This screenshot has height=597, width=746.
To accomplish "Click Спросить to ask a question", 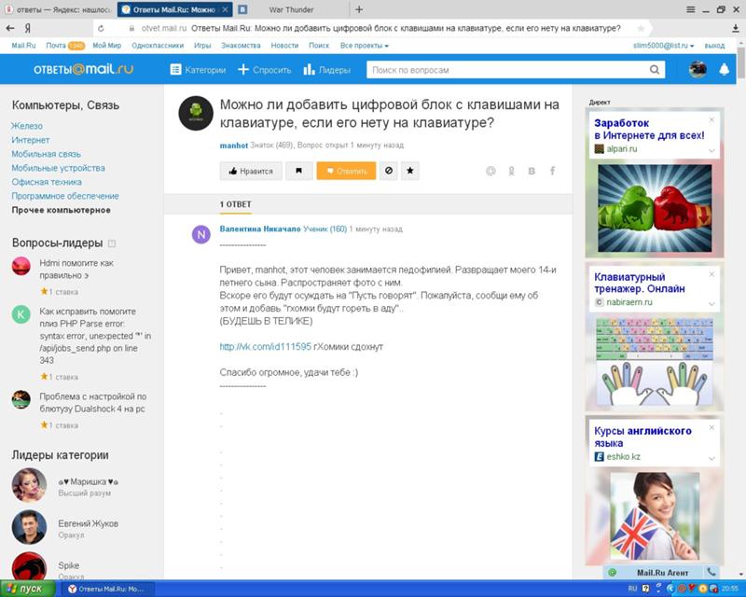I will pyautogui.click(x=265, y=70).
